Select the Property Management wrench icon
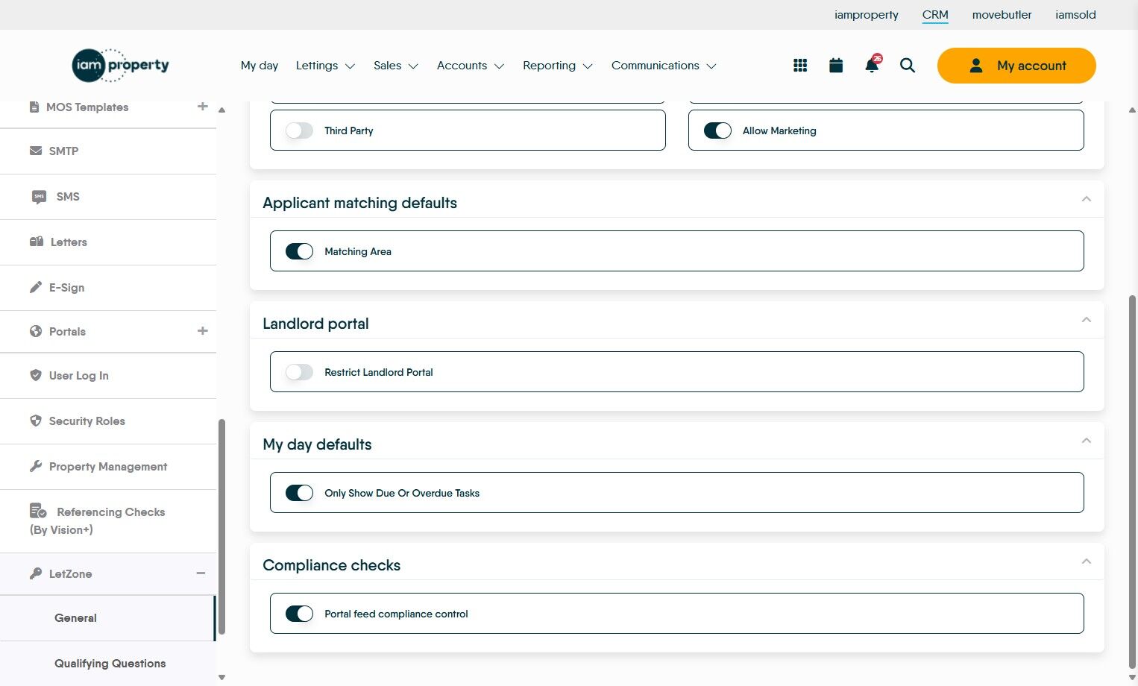This screenshot has height=686, width=1138. [36, 466]
